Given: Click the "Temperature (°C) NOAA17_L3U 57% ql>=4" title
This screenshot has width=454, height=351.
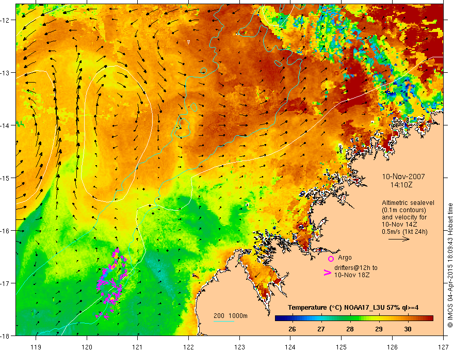Looking at the screenshot, I should 353,308.
